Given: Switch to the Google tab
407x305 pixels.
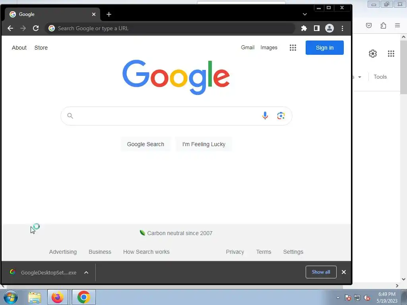Looking at the screenshot, I should pyautogui.click(x=52, y=14).
